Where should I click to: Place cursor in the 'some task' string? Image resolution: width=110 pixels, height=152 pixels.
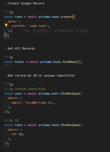38,26
